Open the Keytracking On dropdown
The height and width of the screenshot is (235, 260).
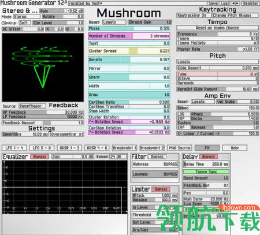pos(194,15)
